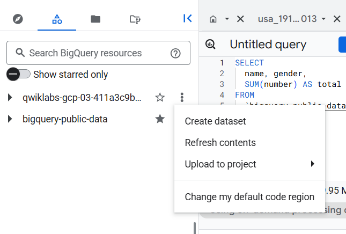Toggle Show starred only switch
This screenshot has width=346, height=234.
(x=18, y=74)
